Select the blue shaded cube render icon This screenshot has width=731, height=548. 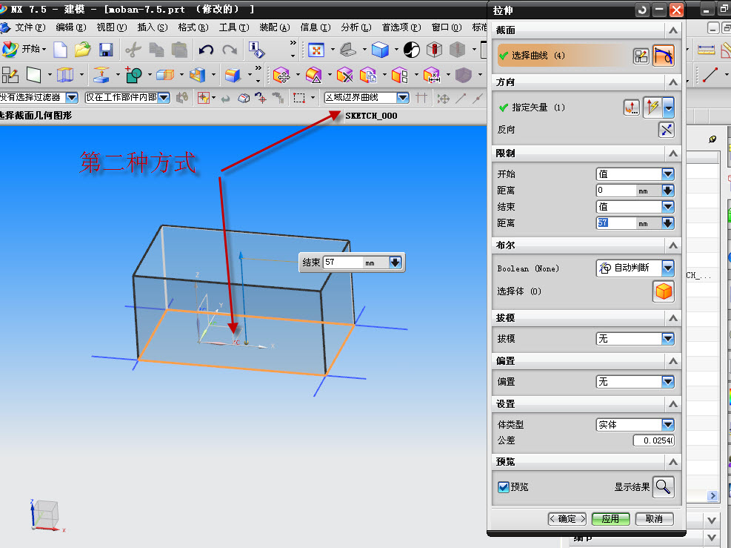(x=380, y=50)
